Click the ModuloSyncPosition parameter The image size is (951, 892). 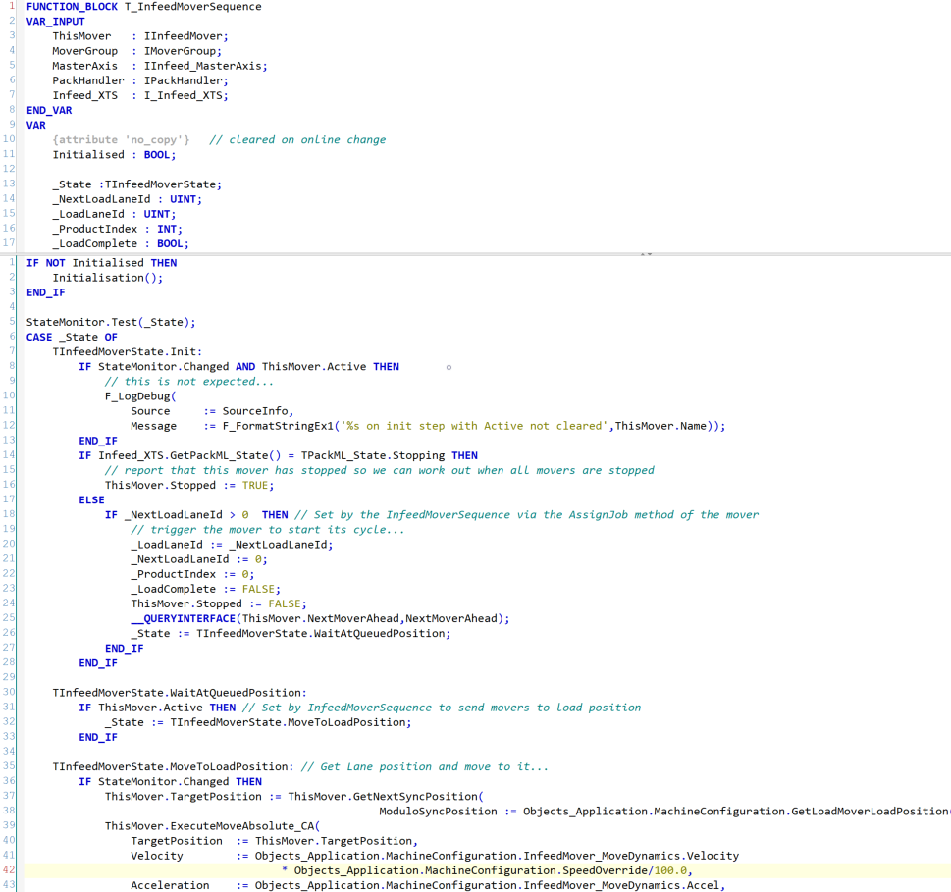click(x=438, y=812)
